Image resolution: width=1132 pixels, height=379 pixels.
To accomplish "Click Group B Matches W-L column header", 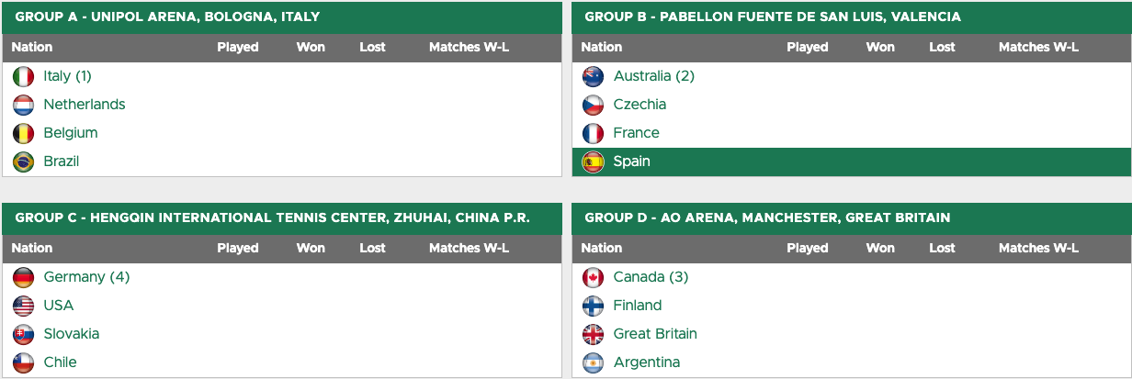I will [x=1038, y=47].
